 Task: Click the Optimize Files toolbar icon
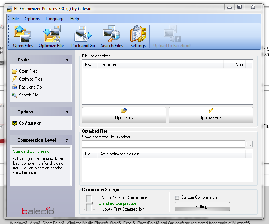click(x=52, y=34)
